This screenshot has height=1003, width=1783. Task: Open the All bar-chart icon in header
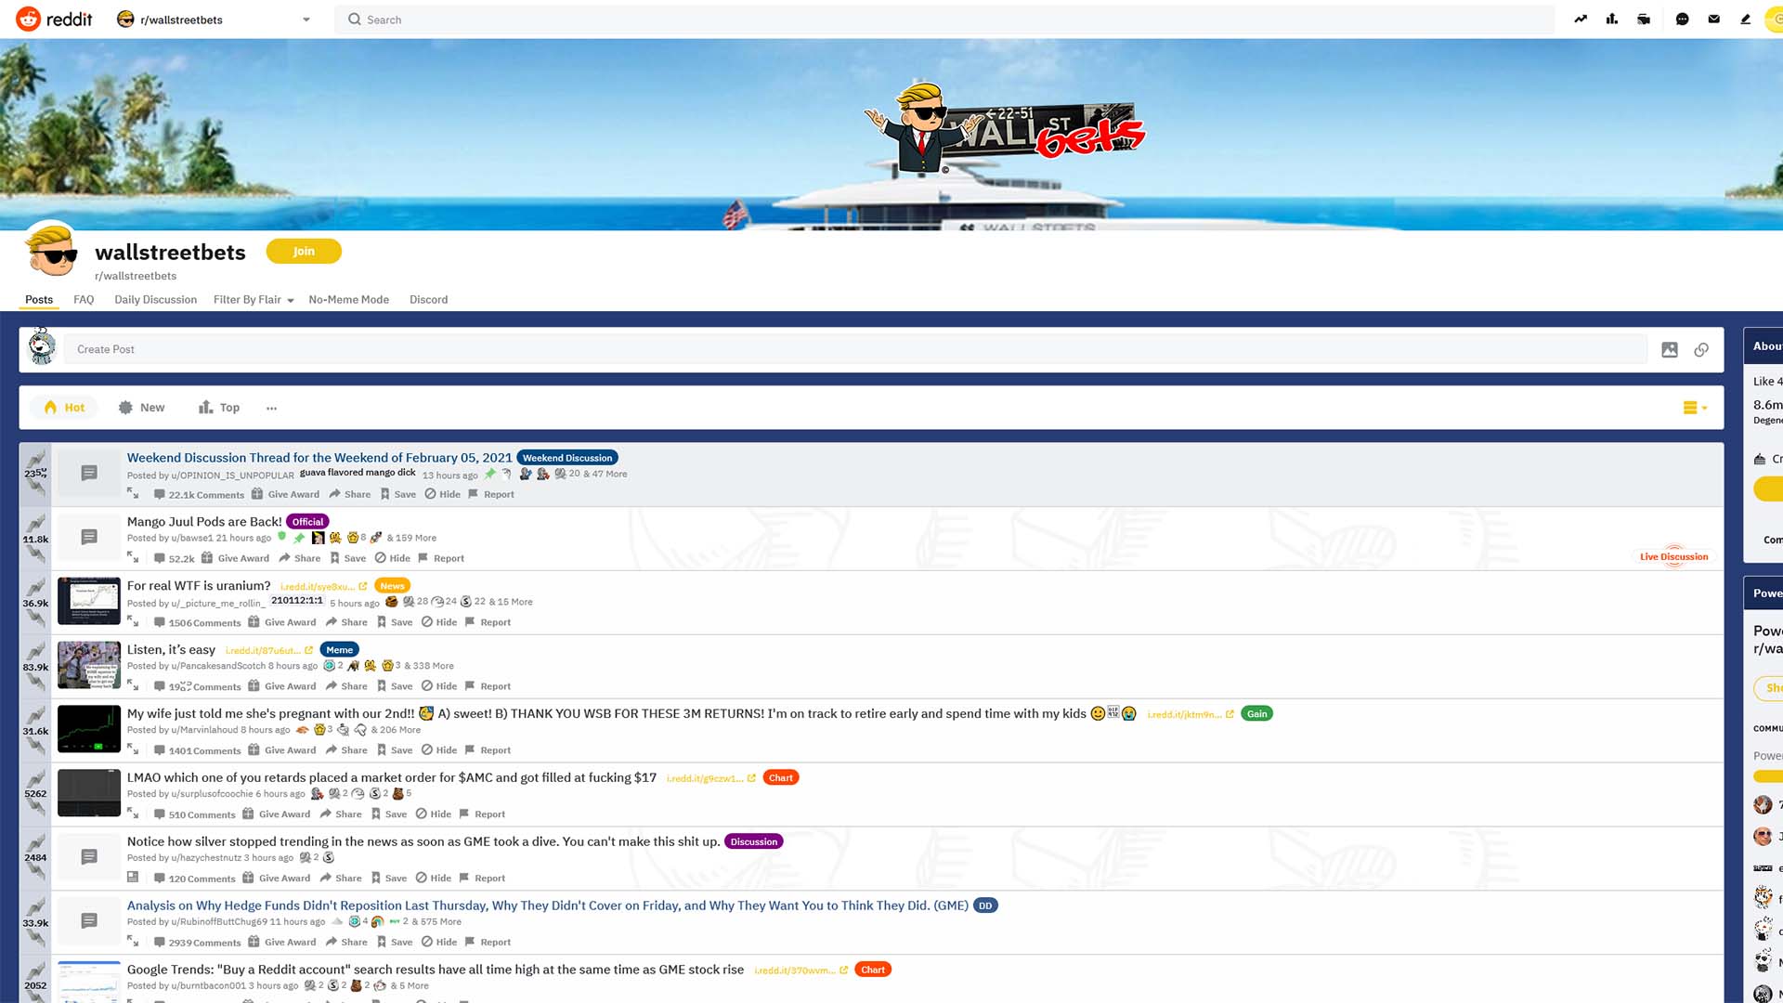pos(1612,19)
